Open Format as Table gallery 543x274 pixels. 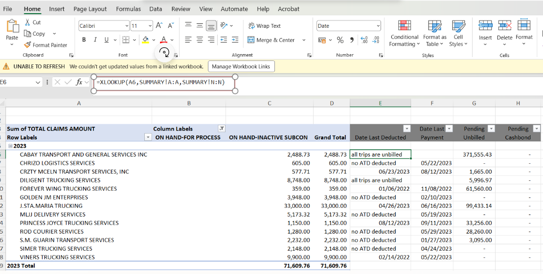[434, 34]
